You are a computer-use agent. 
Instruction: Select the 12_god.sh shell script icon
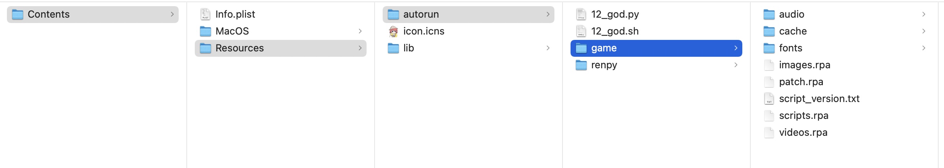tap(581, 31)
